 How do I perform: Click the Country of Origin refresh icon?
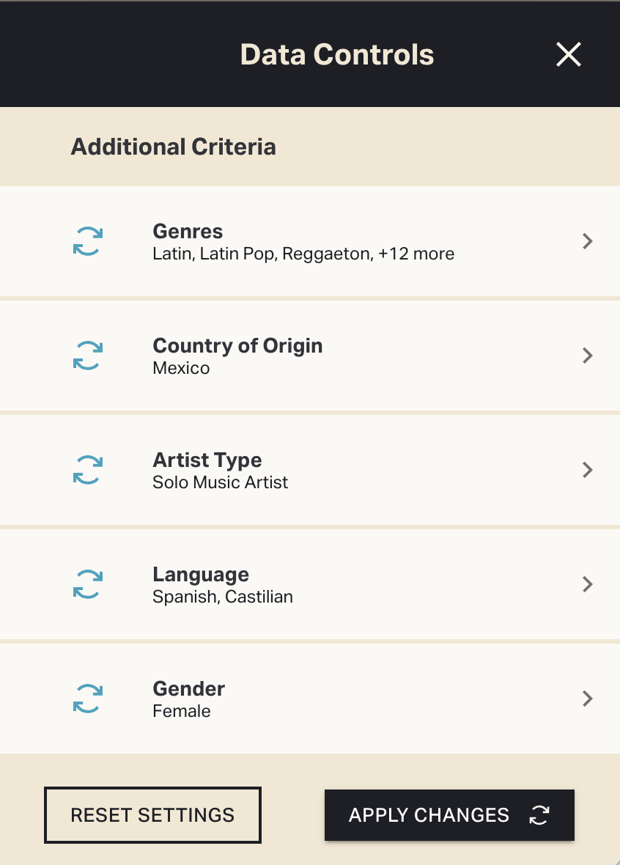(x=88, y=356)
